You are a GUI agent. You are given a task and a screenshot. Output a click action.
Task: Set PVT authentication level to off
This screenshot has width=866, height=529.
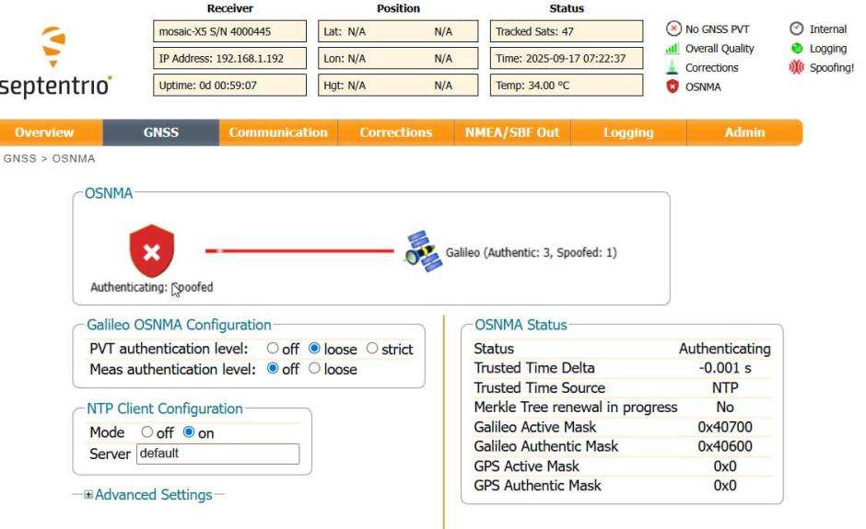[273, 348]
